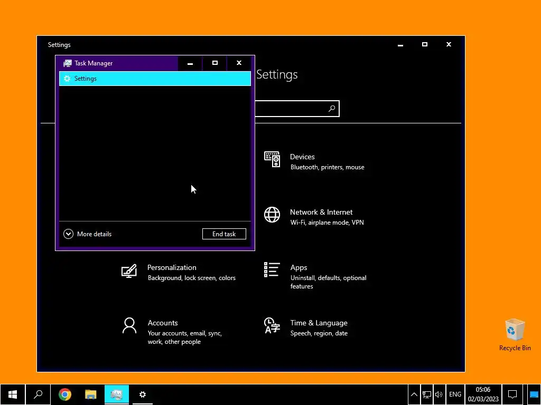541x405 pixels.
Task: Click the Task Manager taskbar button
Action: pos(117,394)
